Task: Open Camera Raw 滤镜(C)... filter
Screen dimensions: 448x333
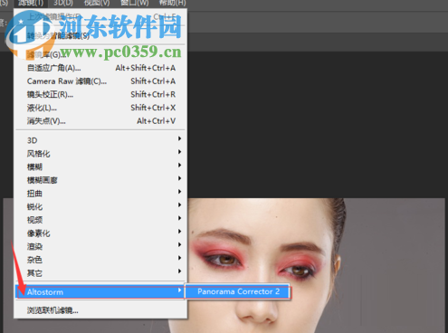Action: click(100, 81)
